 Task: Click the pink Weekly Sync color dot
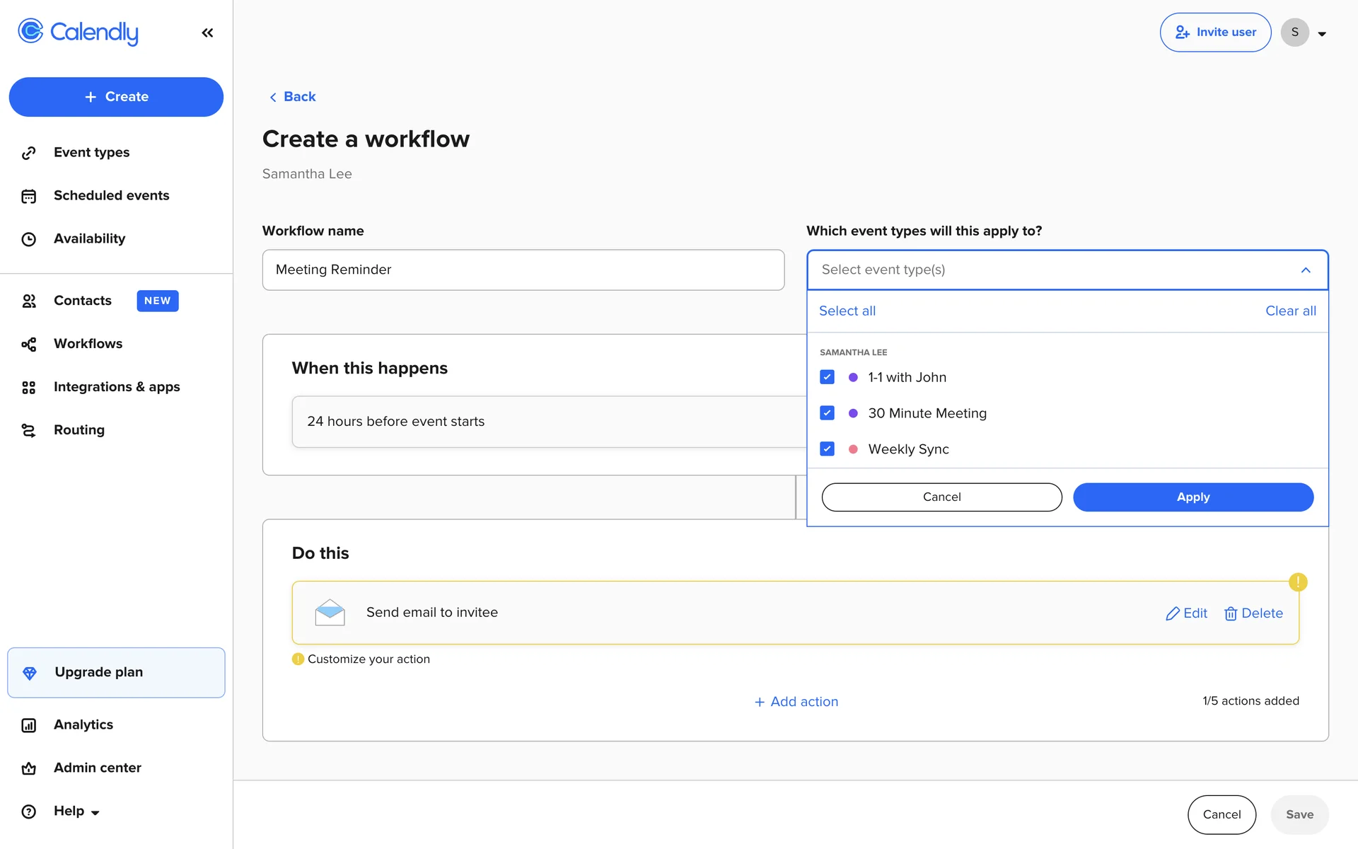pyautogui.click(x=853, y=449)
